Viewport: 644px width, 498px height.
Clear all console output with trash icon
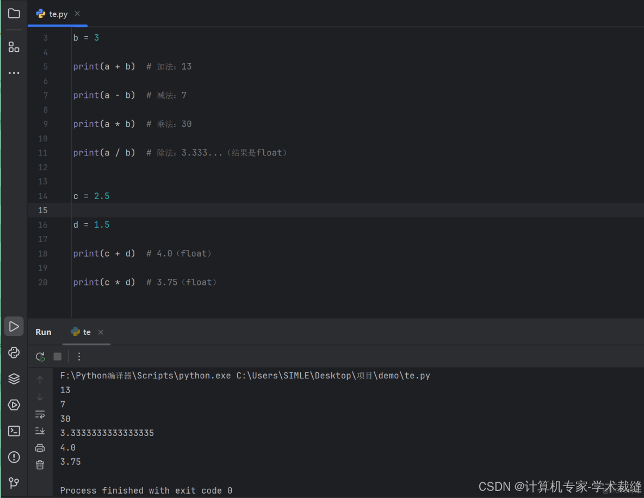[40, 465]
